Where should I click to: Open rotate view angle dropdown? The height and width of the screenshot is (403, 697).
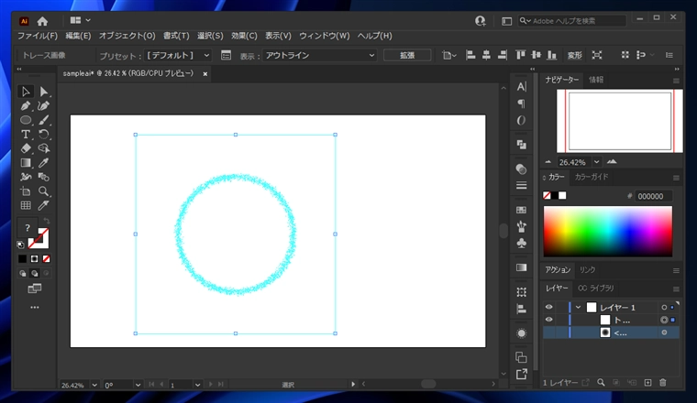pos(138,385)
